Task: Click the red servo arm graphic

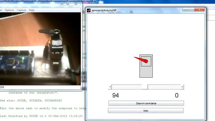Action: click(x=141, y=60)
